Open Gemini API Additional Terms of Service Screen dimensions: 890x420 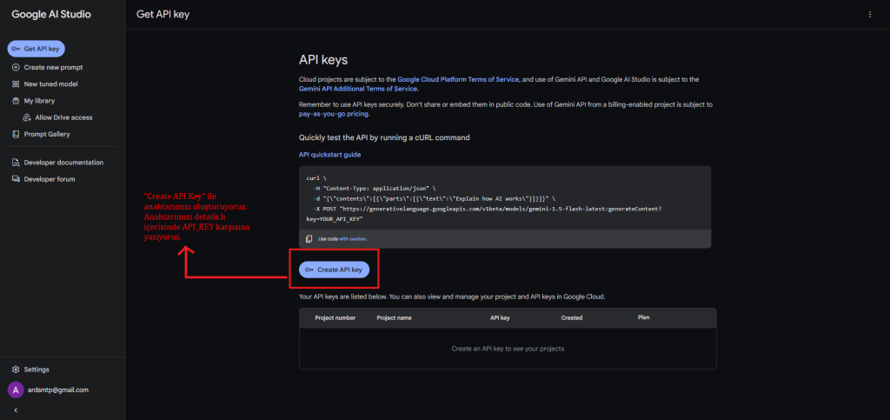(x=358, y=89)
